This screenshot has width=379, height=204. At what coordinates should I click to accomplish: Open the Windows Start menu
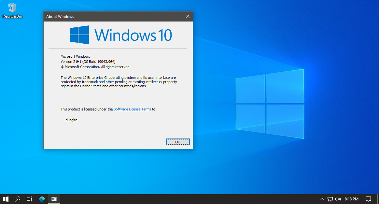point(6,199)
